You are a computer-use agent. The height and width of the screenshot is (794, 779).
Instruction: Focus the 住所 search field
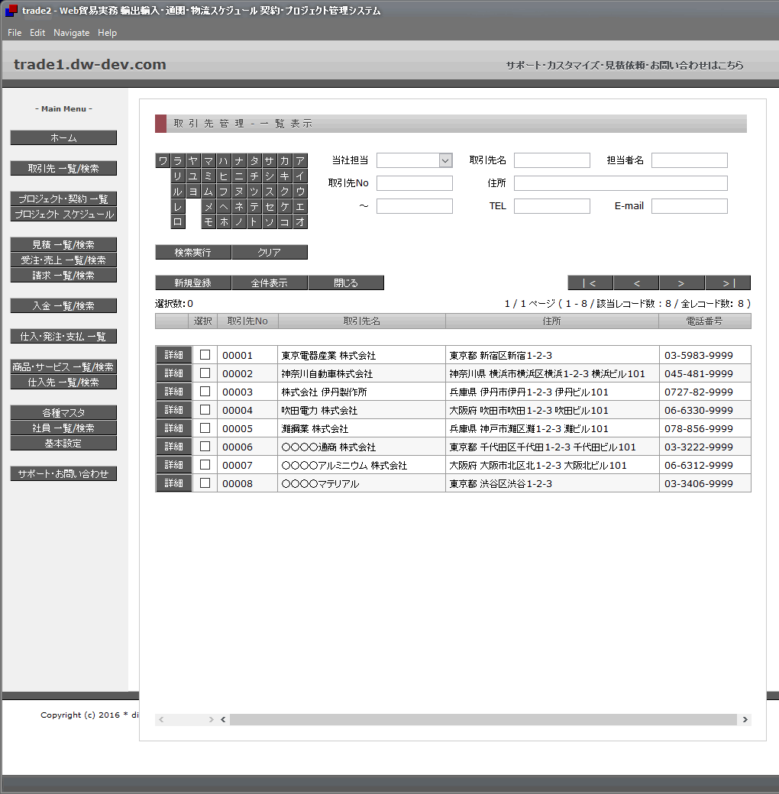(x=620, y=183)
